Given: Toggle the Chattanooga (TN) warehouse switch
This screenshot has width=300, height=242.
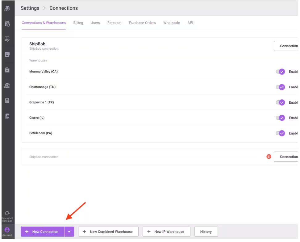Looking at the screenshot, I should [280, 87].
